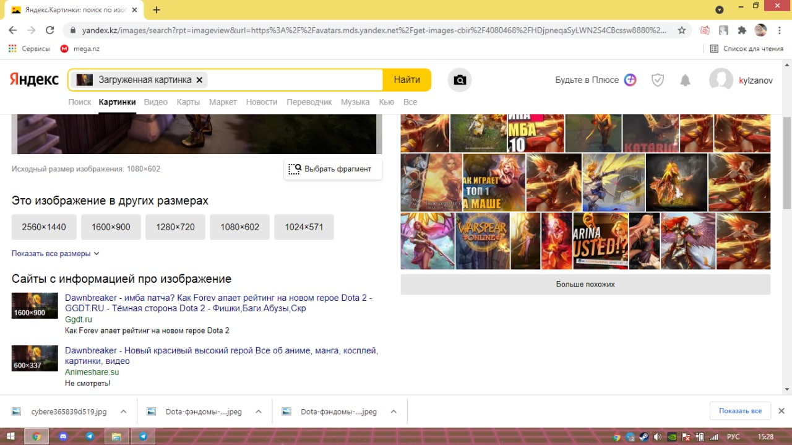Click the Яндекс logo
The height and width of the screenshot is (445, 792).
(x=34, y=79)
